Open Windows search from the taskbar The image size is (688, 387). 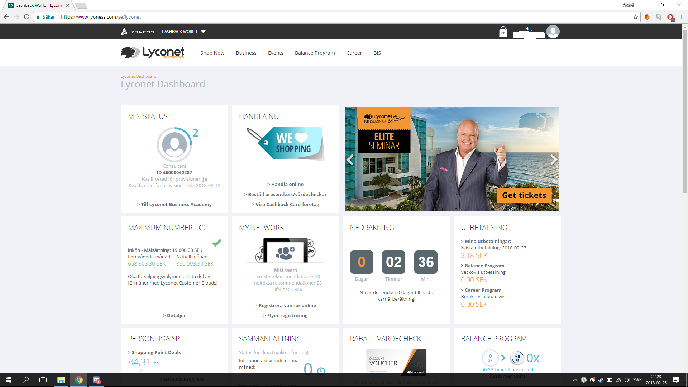click(x=26, y=380)
